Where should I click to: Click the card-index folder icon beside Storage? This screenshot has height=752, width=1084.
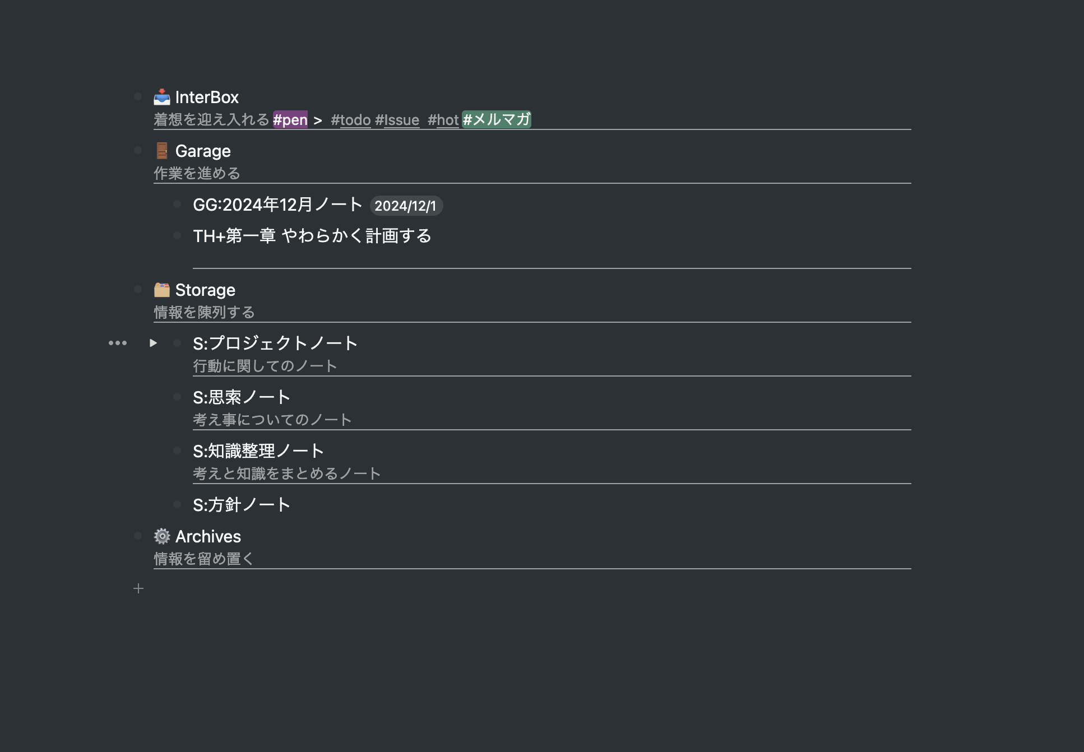click(x=161, y=289)
